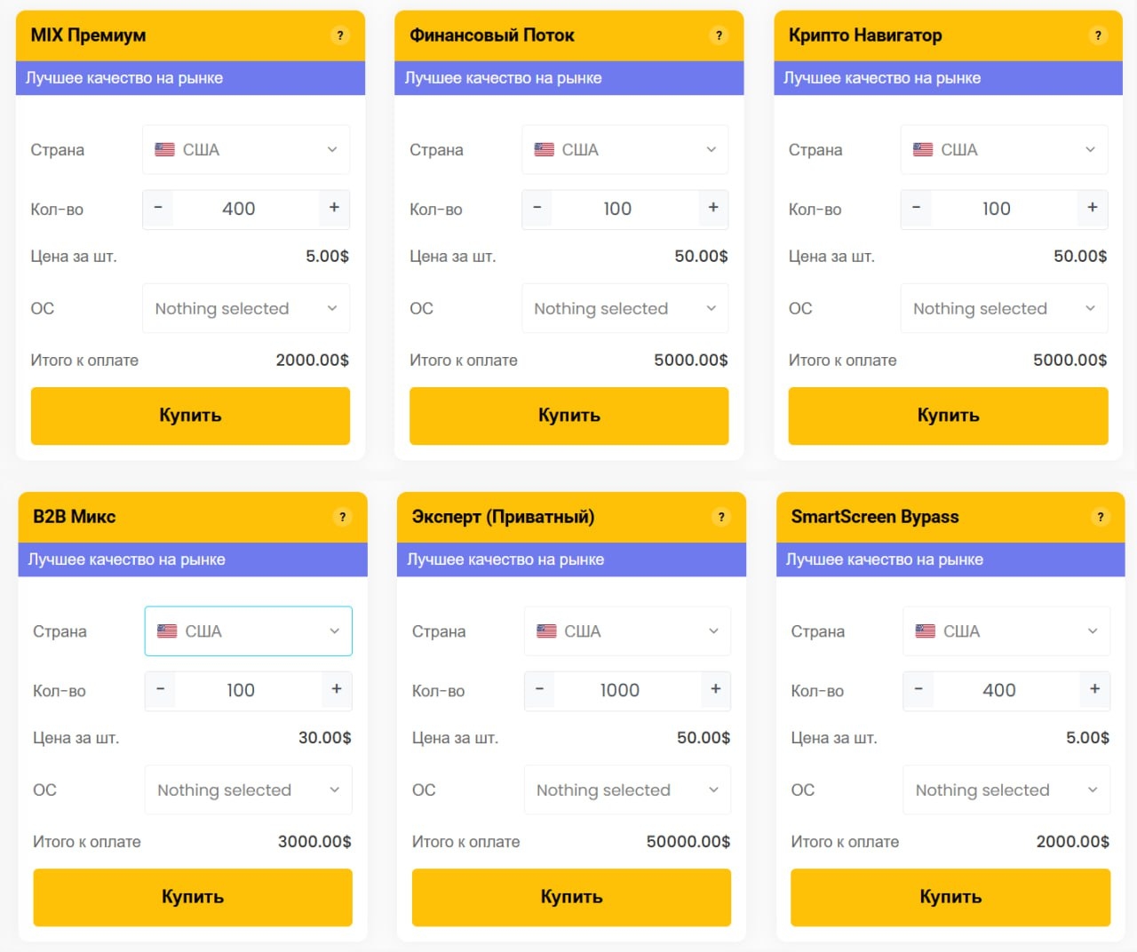Expand OS dropdown for Финансовый Поток
Image resolution: width=1137 pixels, height=952 pixels.
point(624,308)
